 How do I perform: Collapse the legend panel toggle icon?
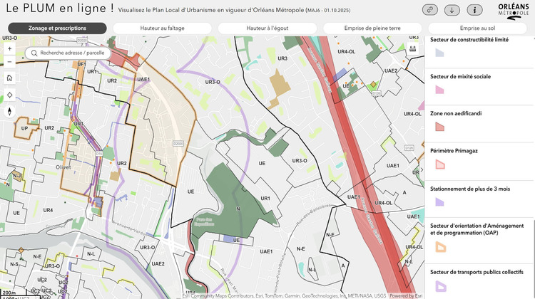[x=412, y=49]
